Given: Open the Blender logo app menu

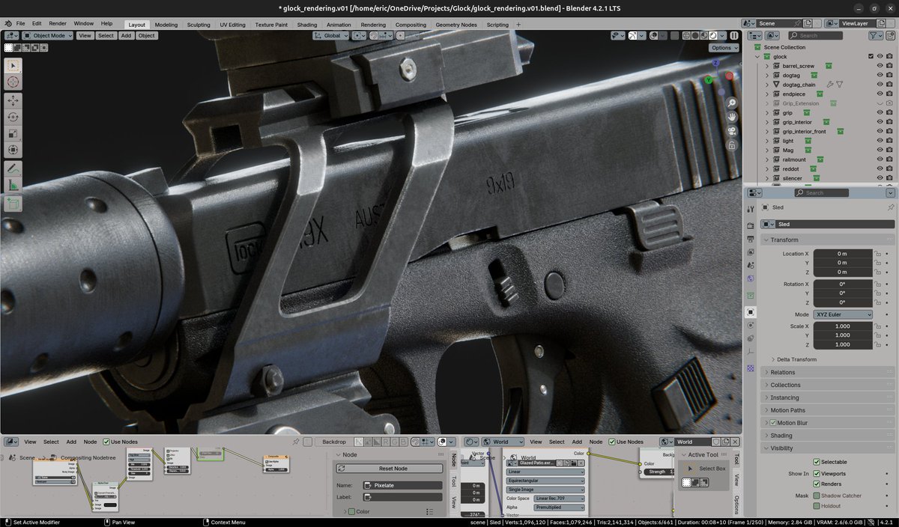Looking at the screenshot, I should point(7,24).
